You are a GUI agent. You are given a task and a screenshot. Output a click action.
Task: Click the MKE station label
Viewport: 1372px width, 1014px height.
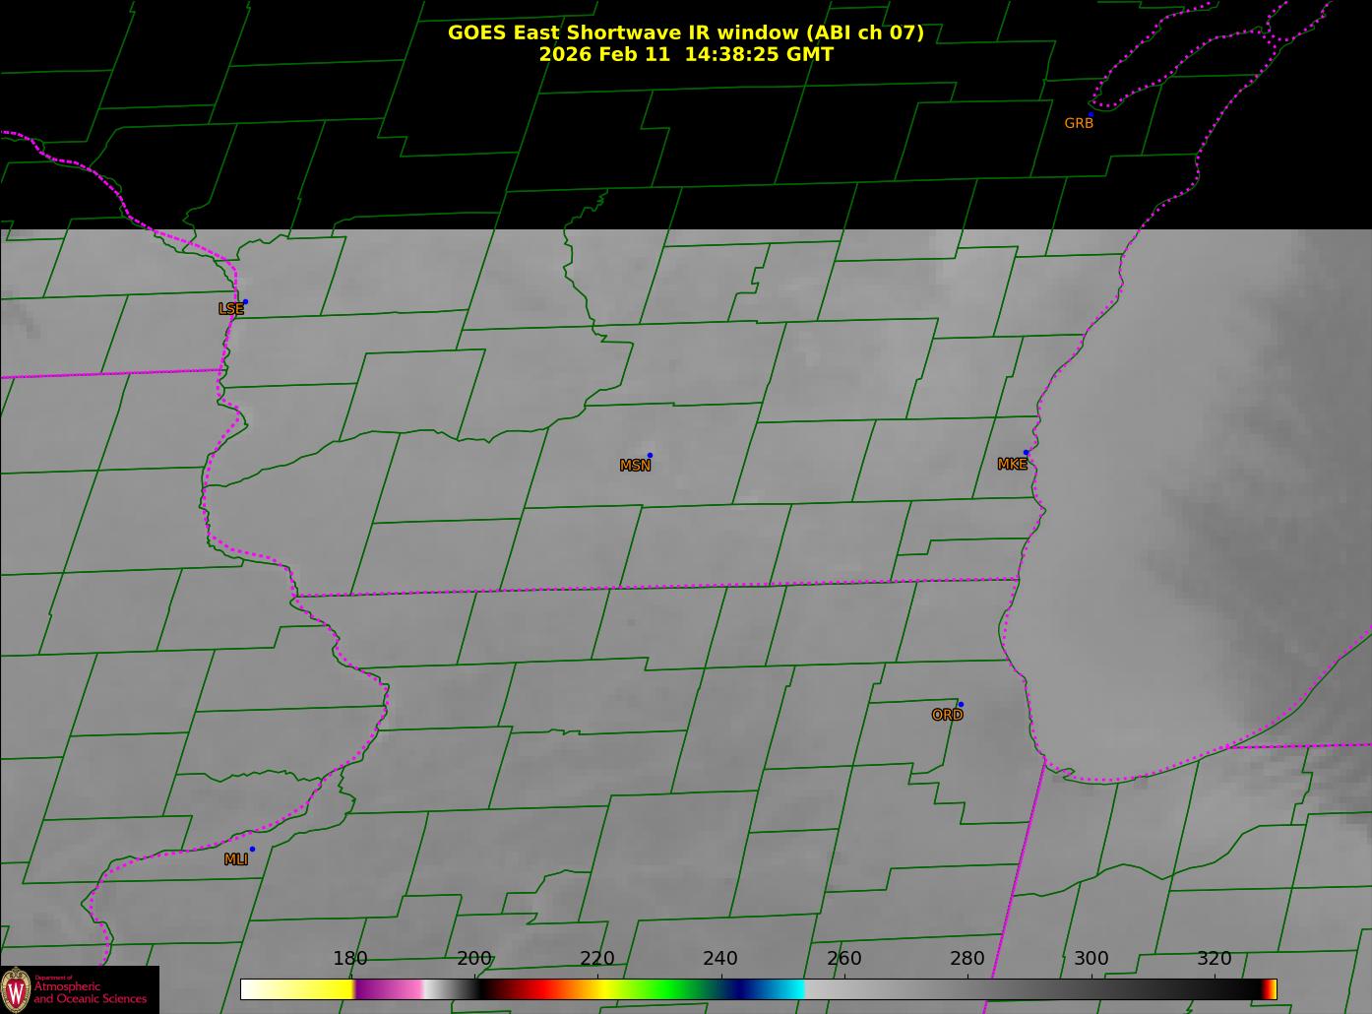pyautogui.click(x=1012, y=464)
